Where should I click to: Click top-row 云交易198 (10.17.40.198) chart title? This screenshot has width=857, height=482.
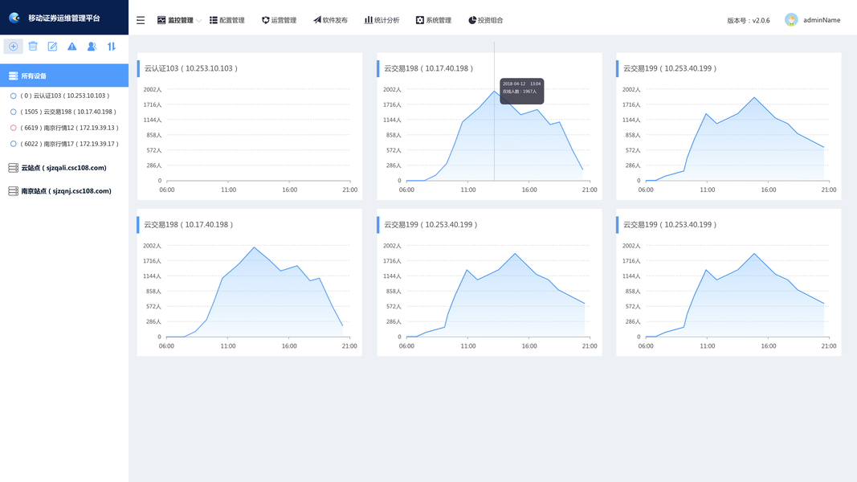(x=429, y=68)
